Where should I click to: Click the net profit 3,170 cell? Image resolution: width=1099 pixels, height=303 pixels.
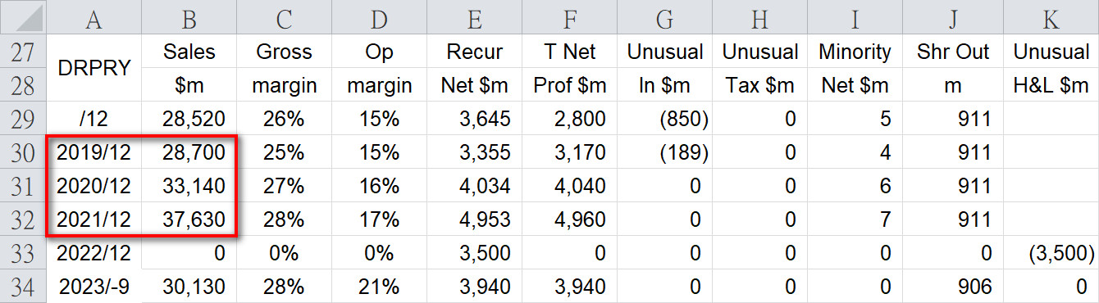(569, 151)
